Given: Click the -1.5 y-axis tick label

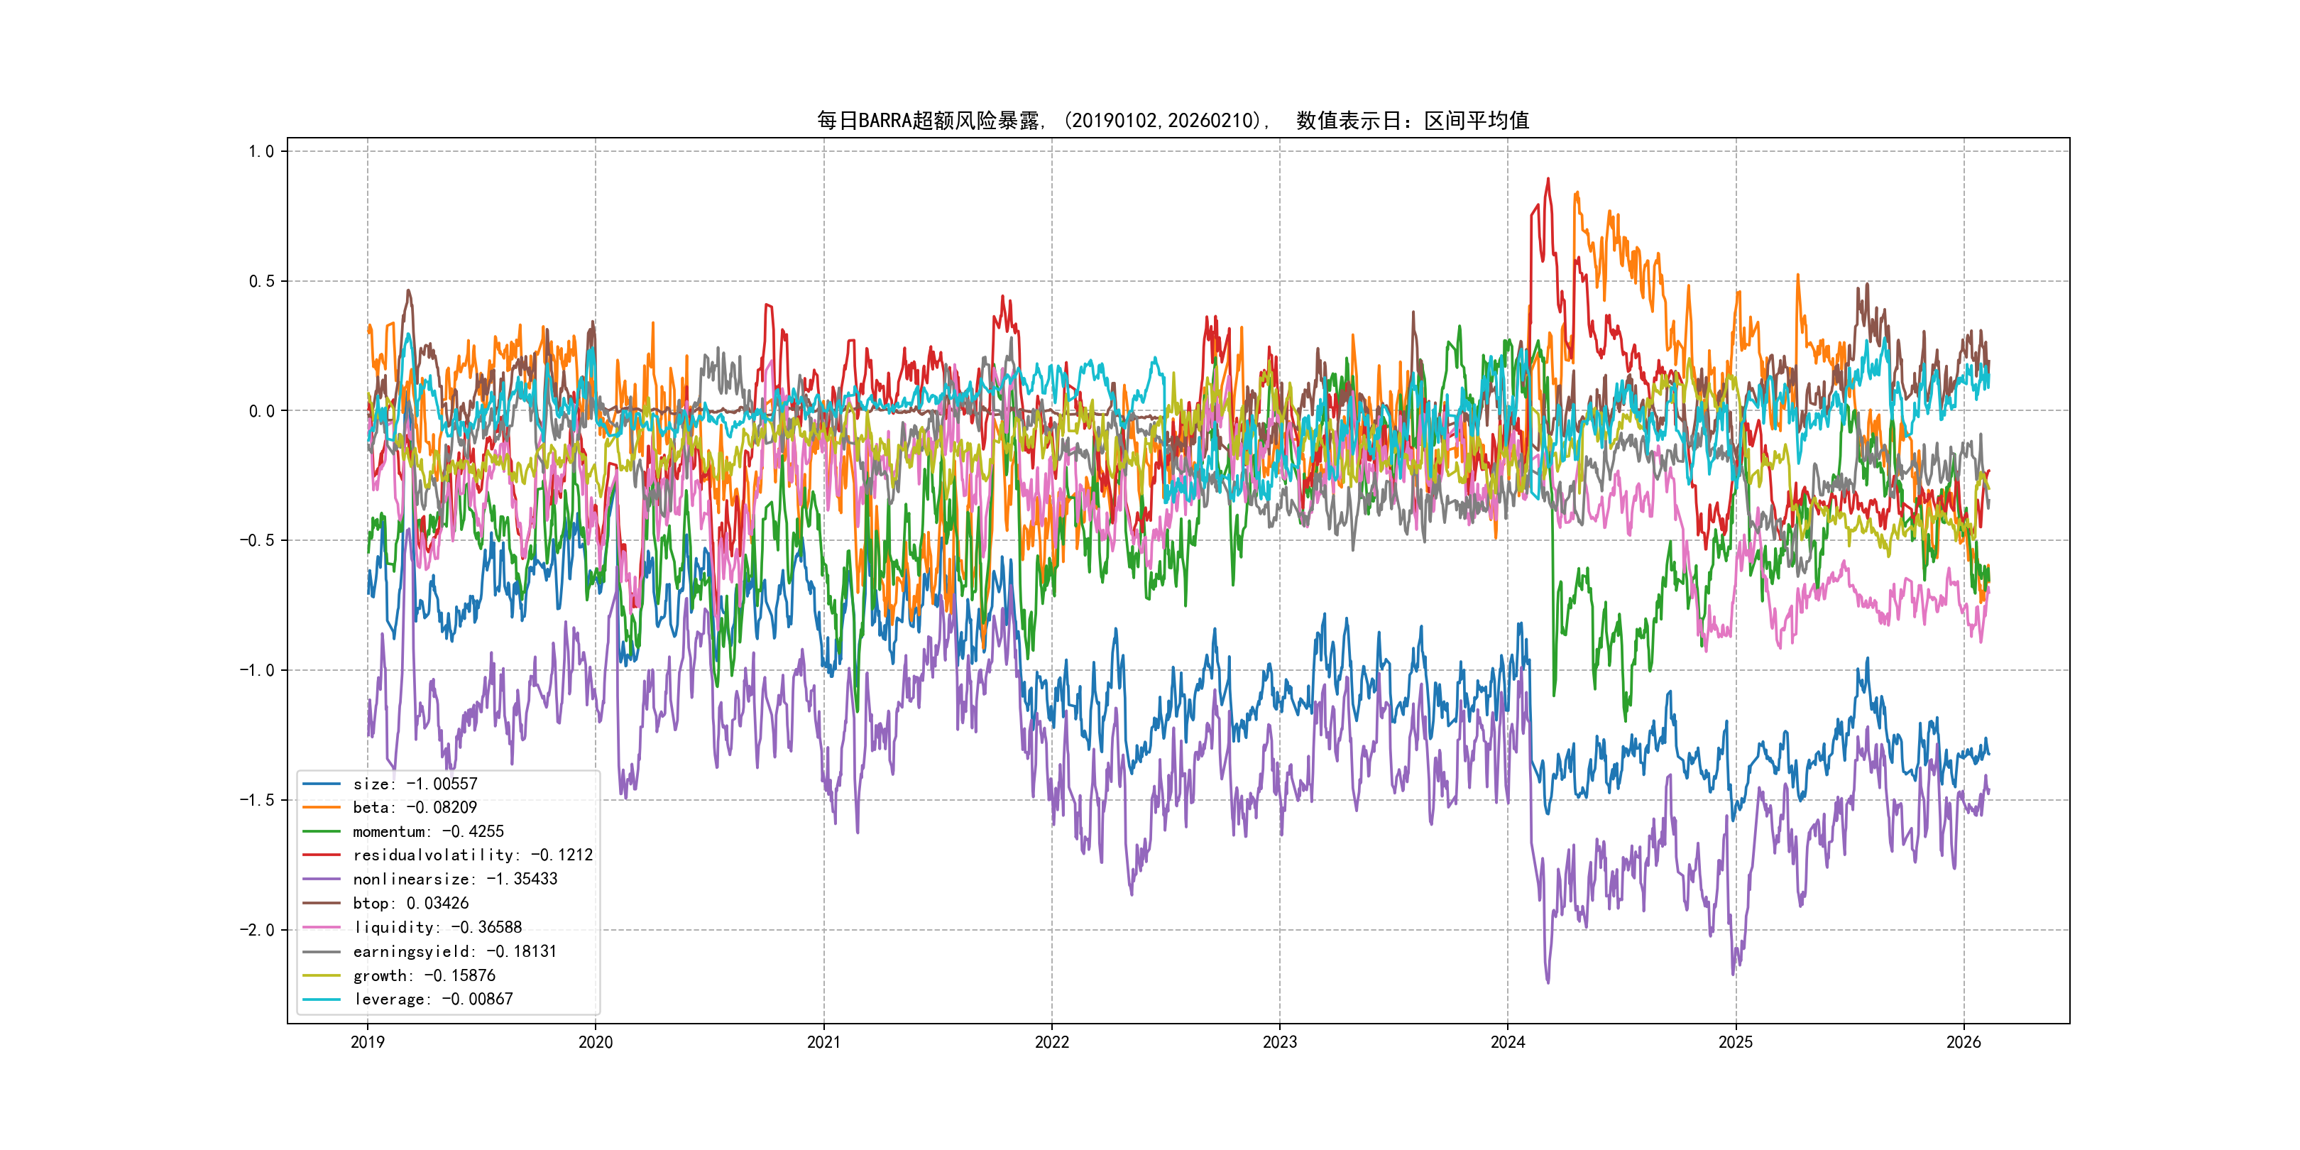Looking at the screenshot, I should click(256, 800).
